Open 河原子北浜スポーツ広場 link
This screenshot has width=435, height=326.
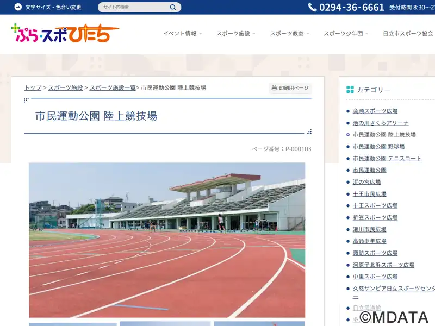coord(383,265)
